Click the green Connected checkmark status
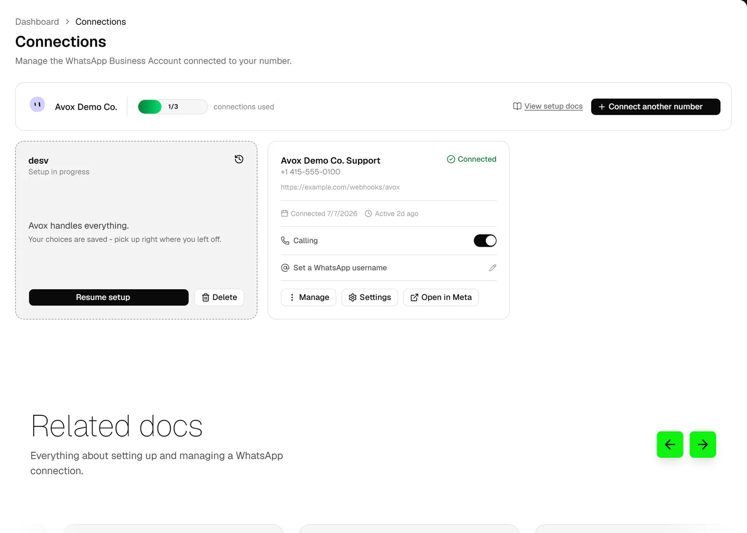The width and height of the screenshot is (747, 533). click(x=472, y=159)
